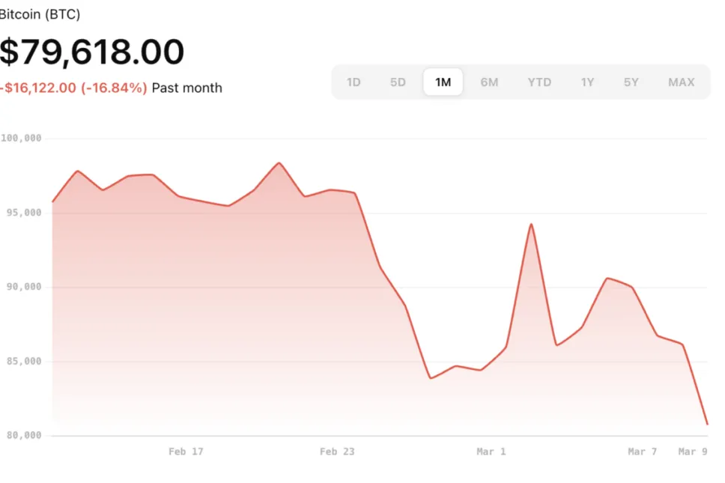Open the 5Y range view
This screenshot has height=483, width=725.
point(631,82)
